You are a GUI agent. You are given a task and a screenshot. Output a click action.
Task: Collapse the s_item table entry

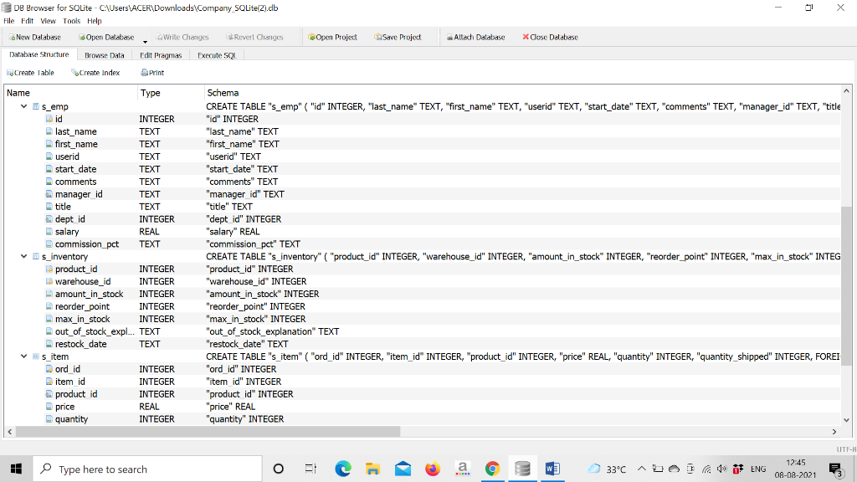tap(23, 356)
